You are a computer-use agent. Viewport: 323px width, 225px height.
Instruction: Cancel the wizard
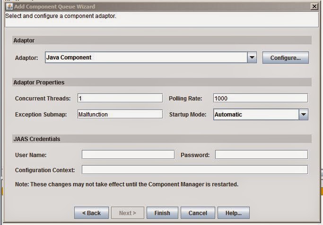(198, 213)
